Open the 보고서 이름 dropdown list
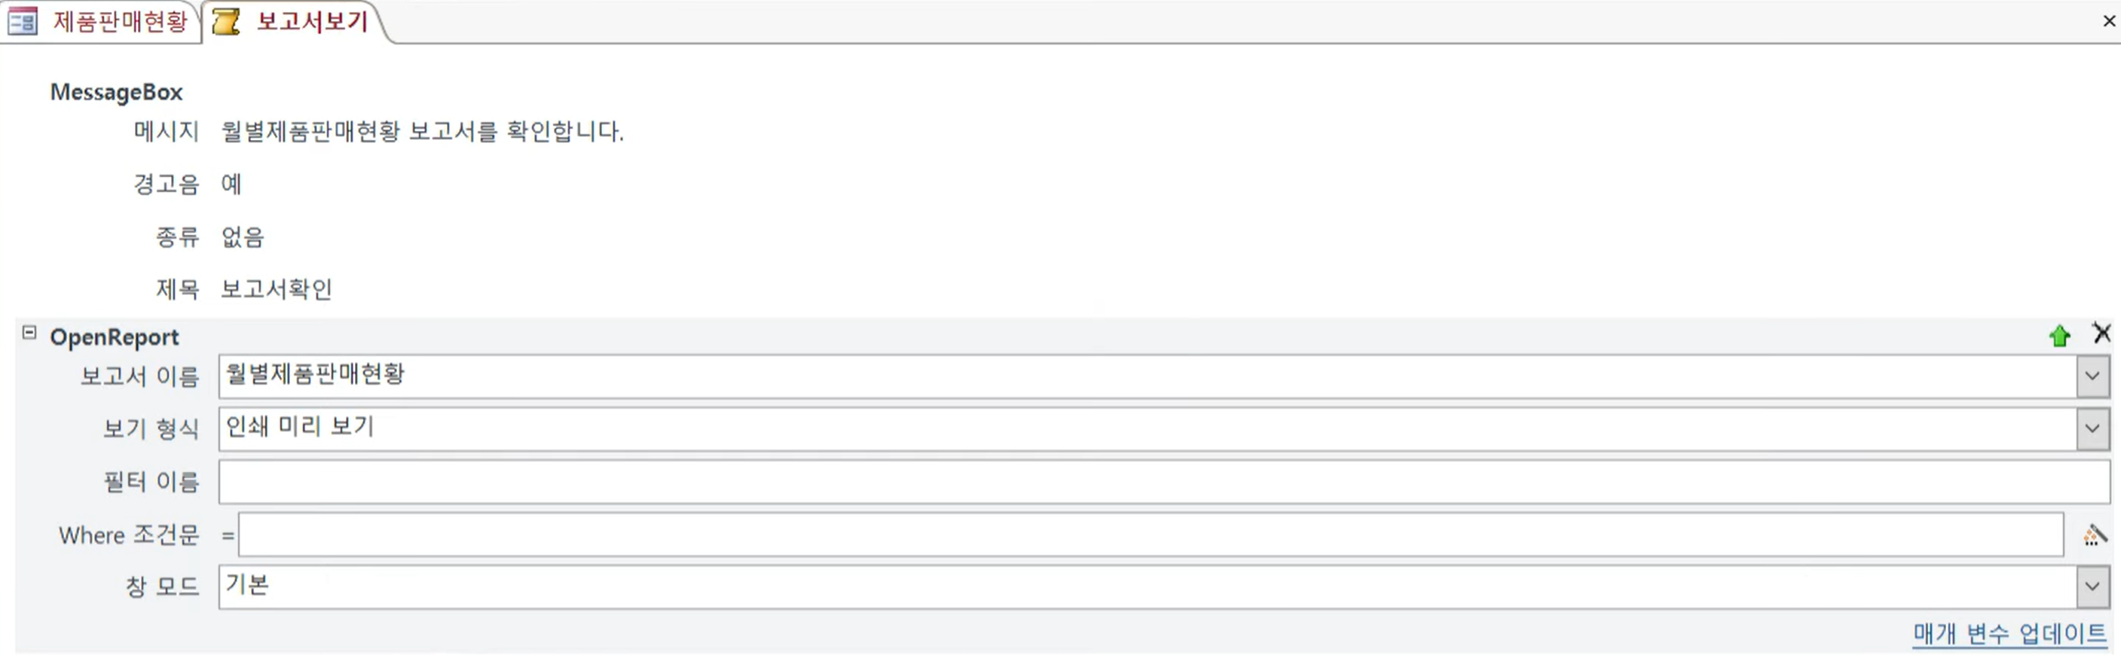Screen dimensions: 2121x655 tap(2092, 377)
